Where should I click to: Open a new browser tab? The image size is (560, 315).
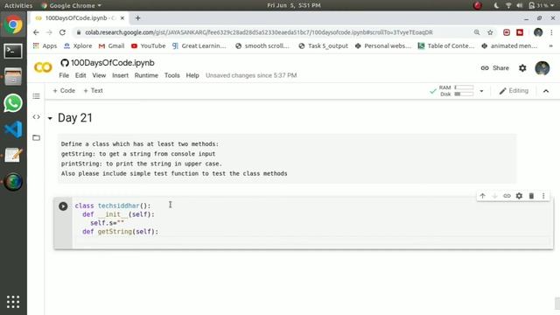(138, 17)
